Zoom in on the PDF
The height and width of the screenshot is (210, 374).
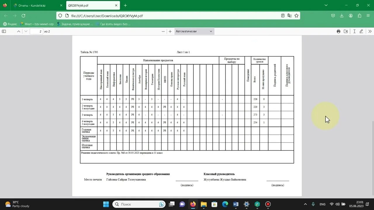click(x=170, y=31)
